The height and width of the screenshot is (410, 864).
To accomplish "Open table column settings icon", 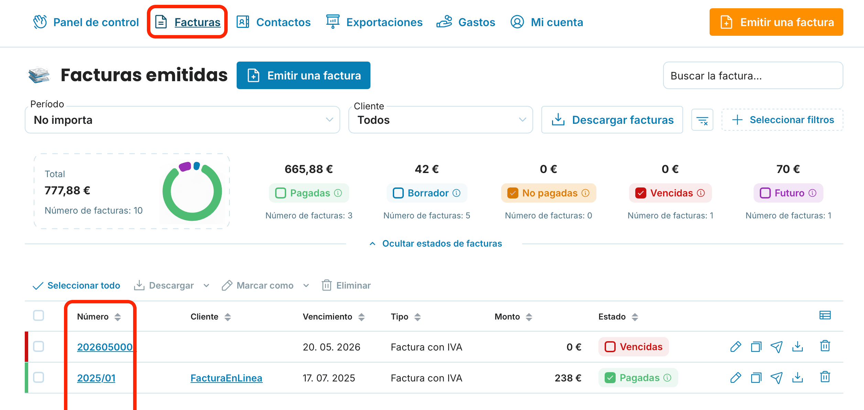I will (825, 315).
